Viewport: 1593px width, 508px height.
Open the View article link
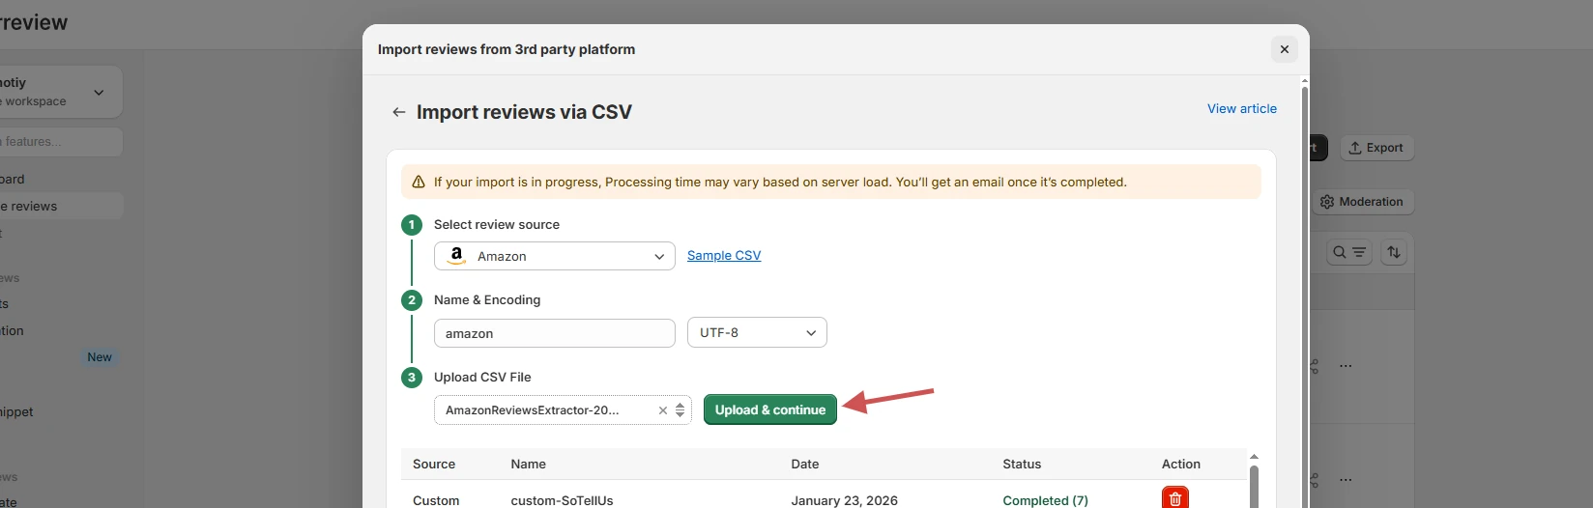1242,108
